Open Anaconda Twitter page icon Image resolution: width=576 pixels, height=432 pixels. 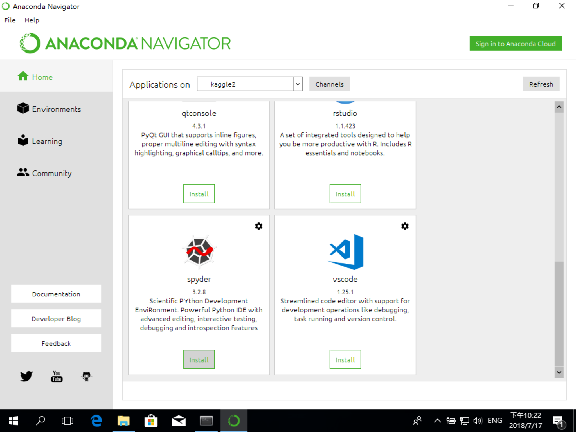(x=26, y=376)
